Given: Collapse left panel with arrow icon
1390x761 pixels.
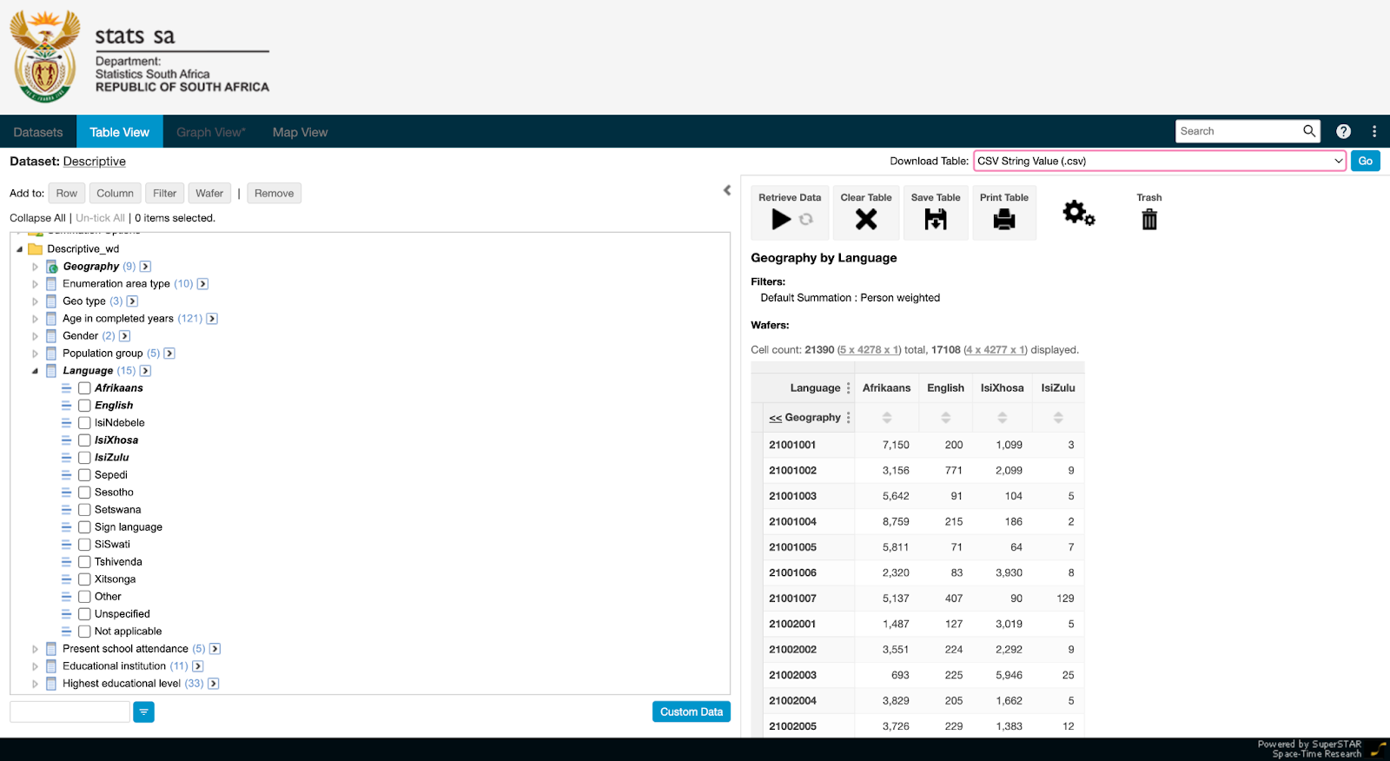Looking at the screenshot, I should point(727,190).
